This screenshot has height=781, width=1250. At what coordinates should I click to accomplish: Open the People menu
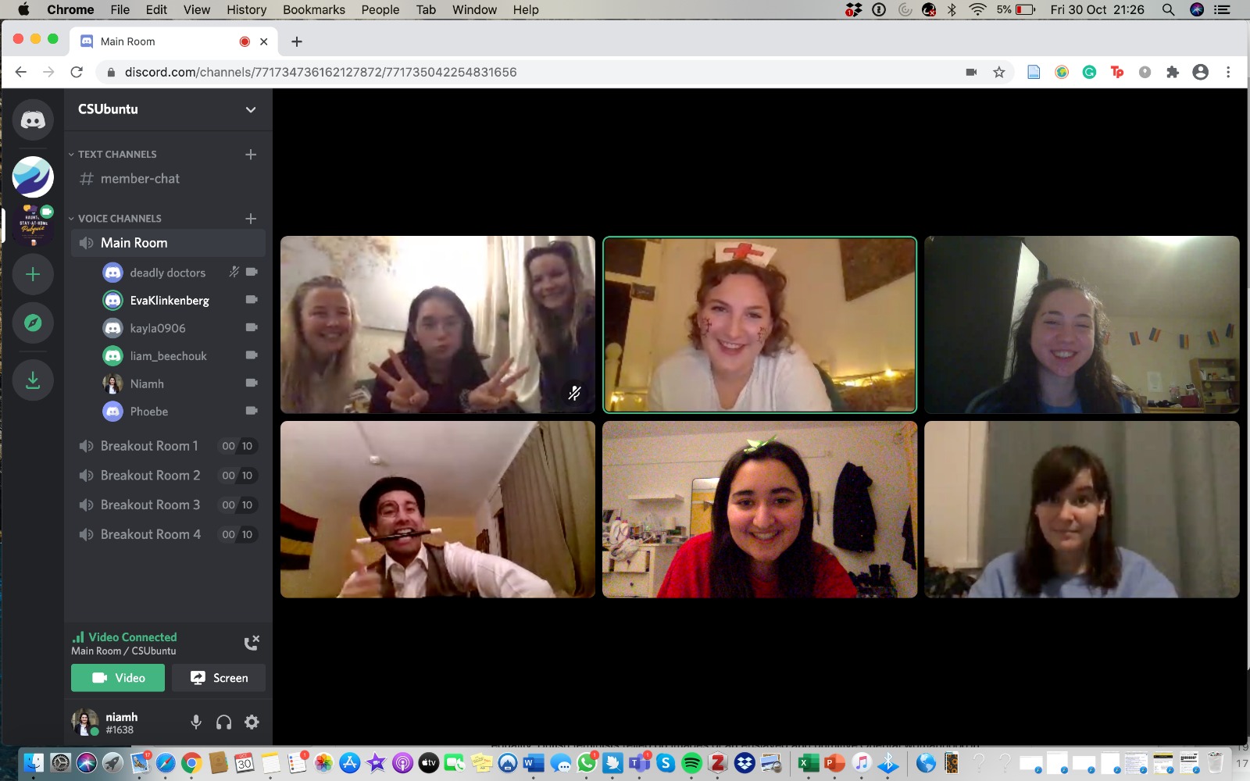(380, 9)
